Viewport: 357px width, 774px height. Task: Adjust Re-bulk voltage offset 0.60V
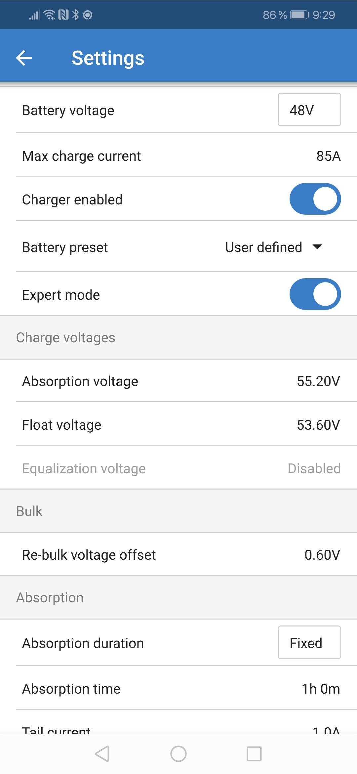[x=178, y=555]
